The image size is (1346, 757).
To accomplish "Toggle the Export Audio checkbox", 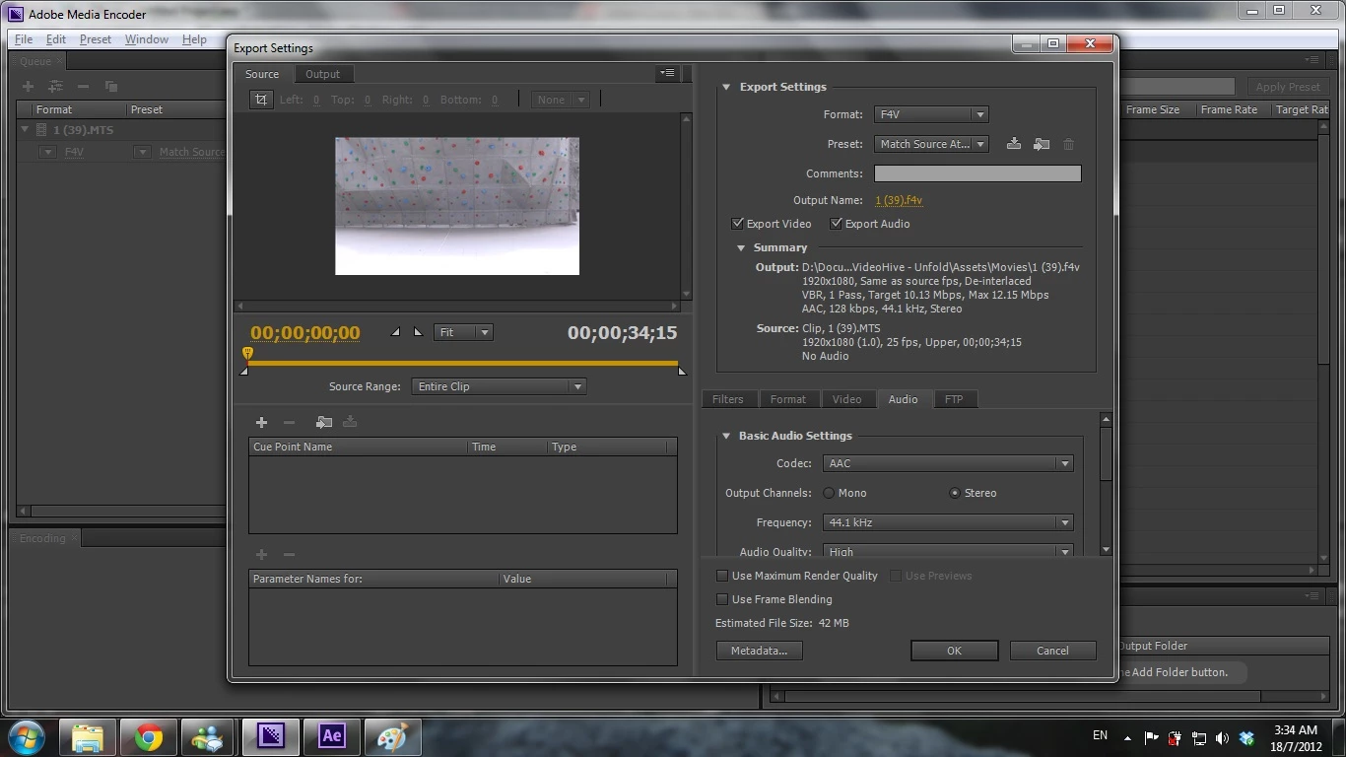I will point(836,224).
